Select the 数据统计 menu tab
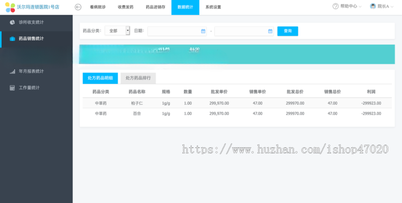402x203 pixels. coord(185,8)
